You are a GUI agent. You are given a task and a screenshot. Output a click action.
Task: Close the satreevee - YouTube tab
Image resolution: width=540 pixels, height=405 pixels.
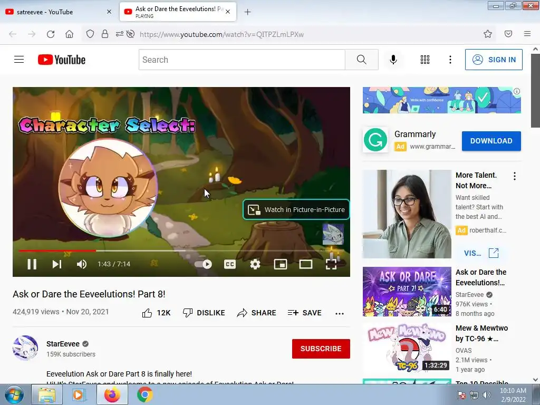[109, 12]
